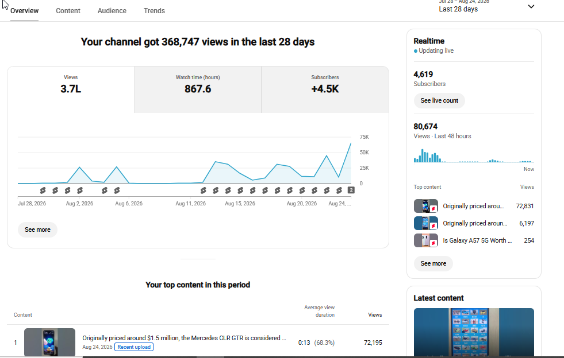Screen dimensions: 564x358
Task: Click the 80,674 realtime views number
Action: (425, 126)
